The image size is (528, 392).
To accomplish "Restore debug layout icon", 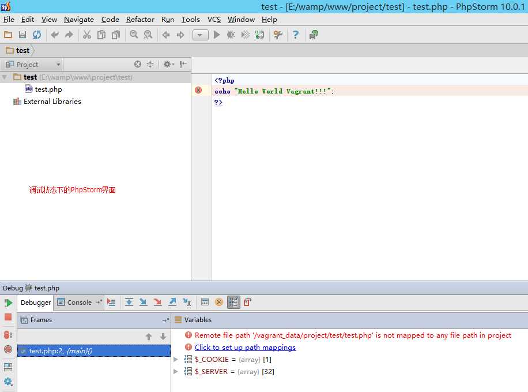I will (8, 367).
